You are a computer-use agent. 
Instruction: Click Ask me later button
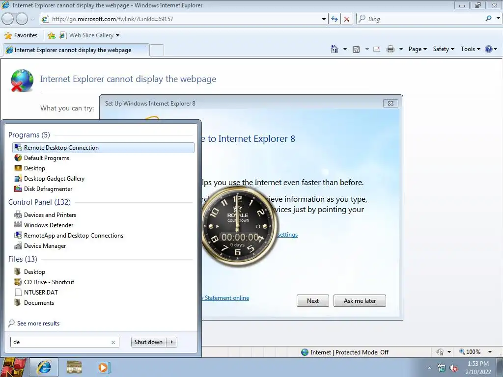pos(360,301)
